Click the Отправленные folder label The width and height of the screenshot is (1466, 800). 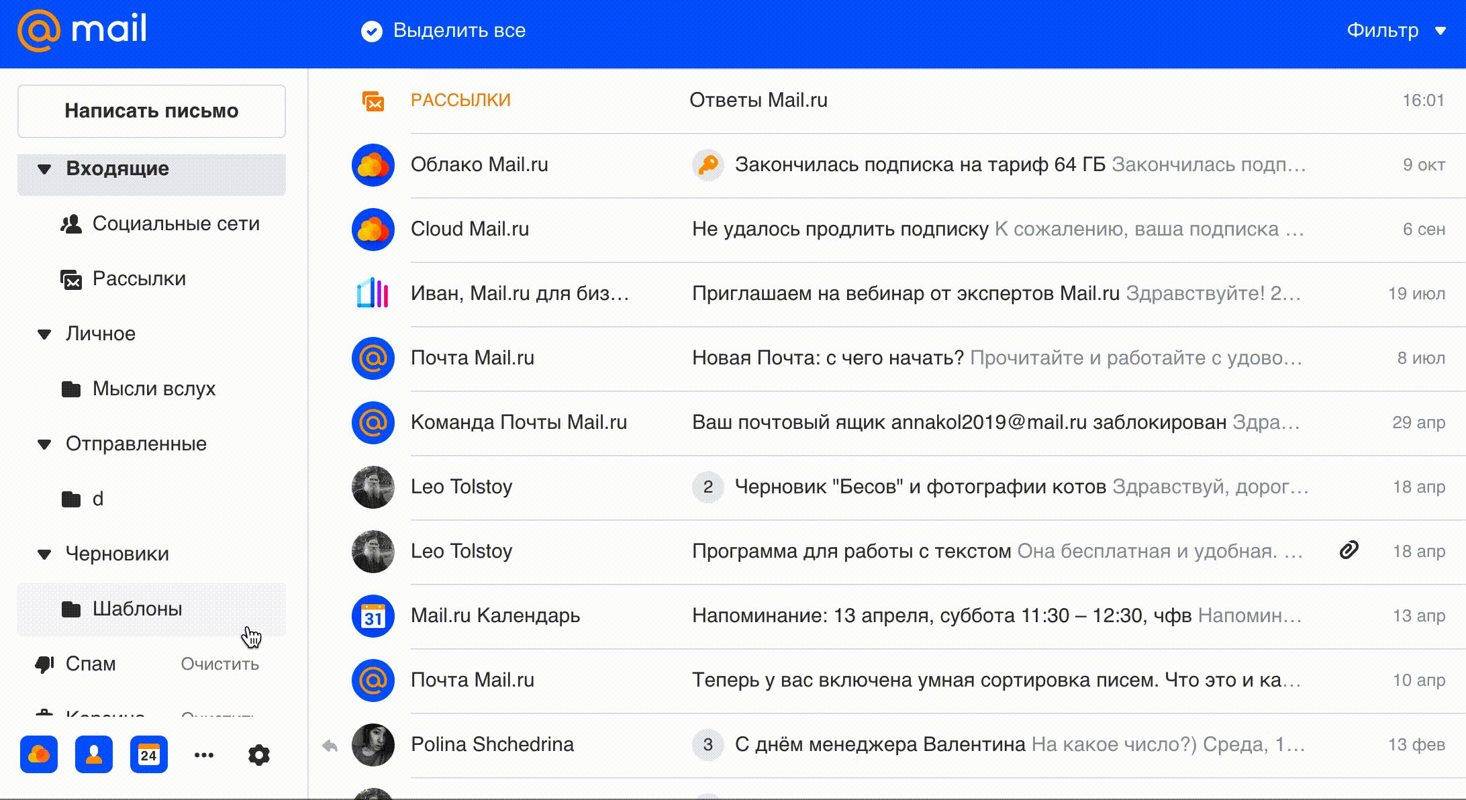[136, 444]
